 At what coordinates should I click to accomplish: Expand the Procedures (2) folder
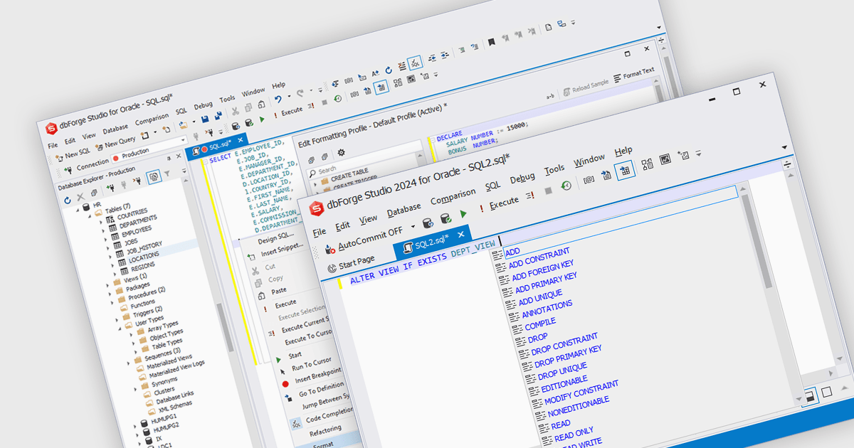113,304
